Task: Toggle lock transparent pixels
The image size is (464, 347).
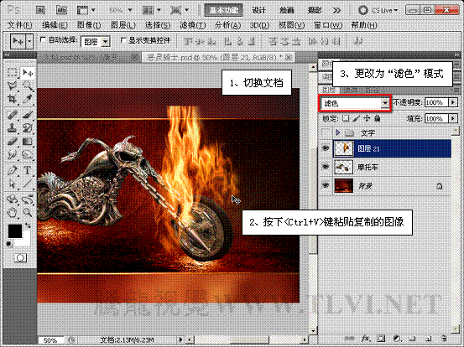Action: click(x=346, y=118)
